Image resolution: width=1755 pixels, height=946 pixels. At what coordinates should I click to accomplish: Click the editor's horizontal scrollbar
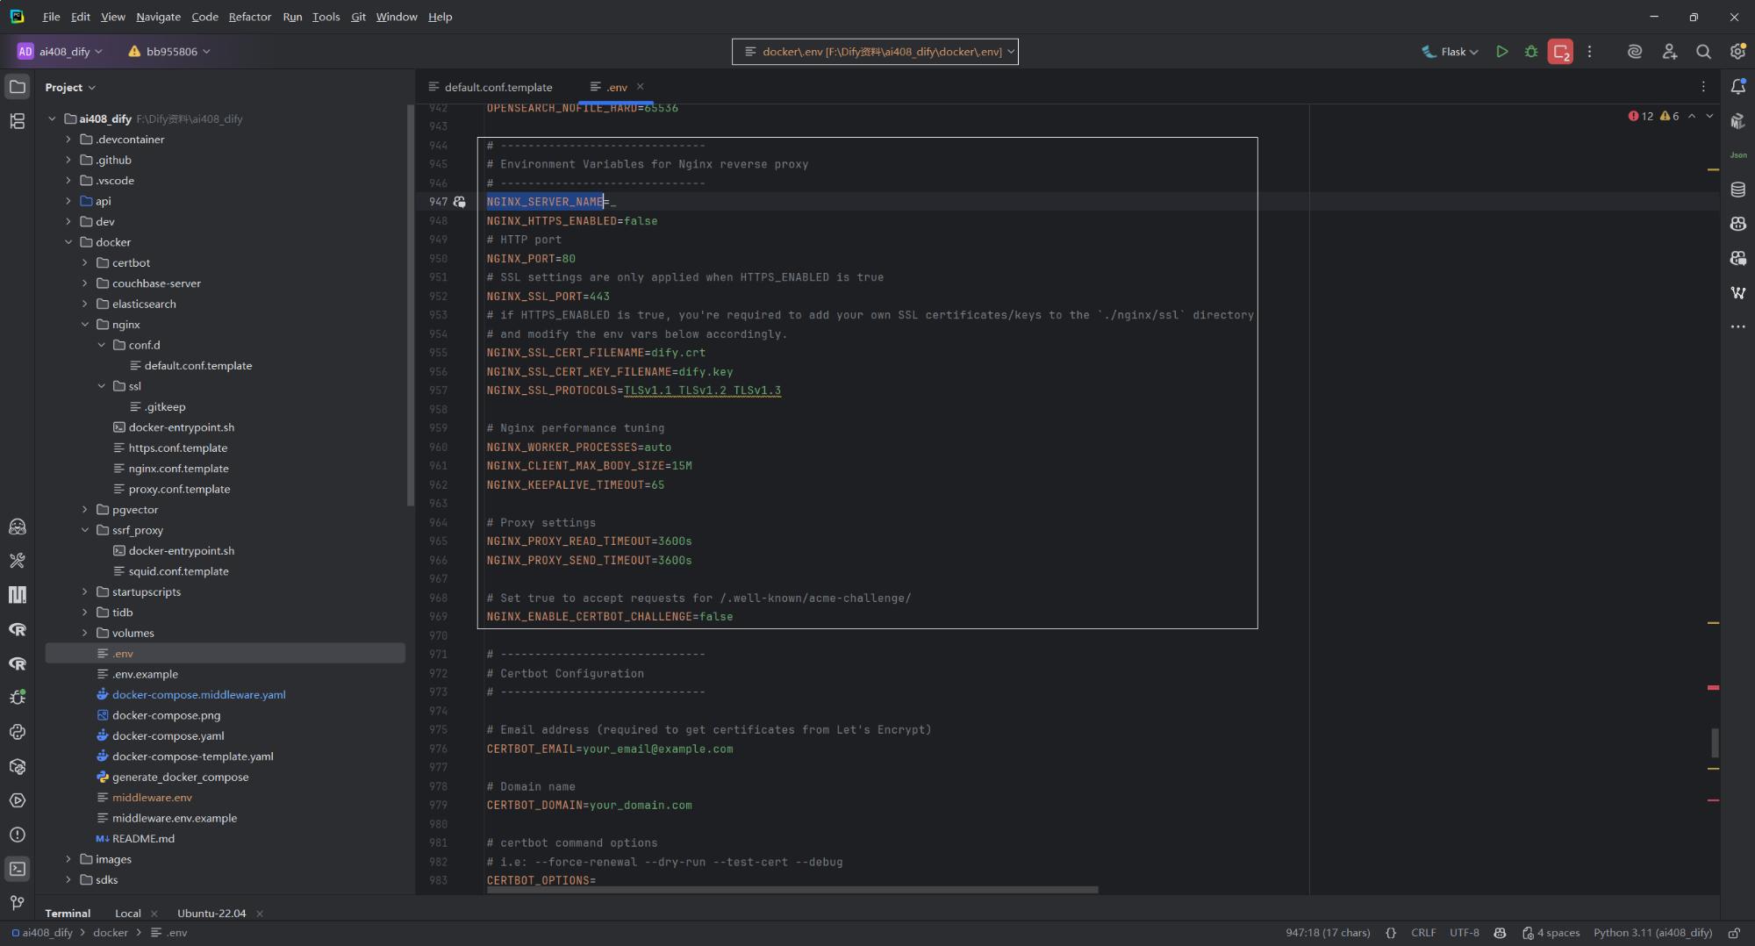point(792,890)
